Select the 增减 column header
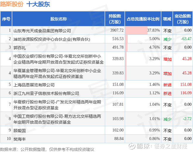This screenshot has height=152, width=193. [167, 19]
